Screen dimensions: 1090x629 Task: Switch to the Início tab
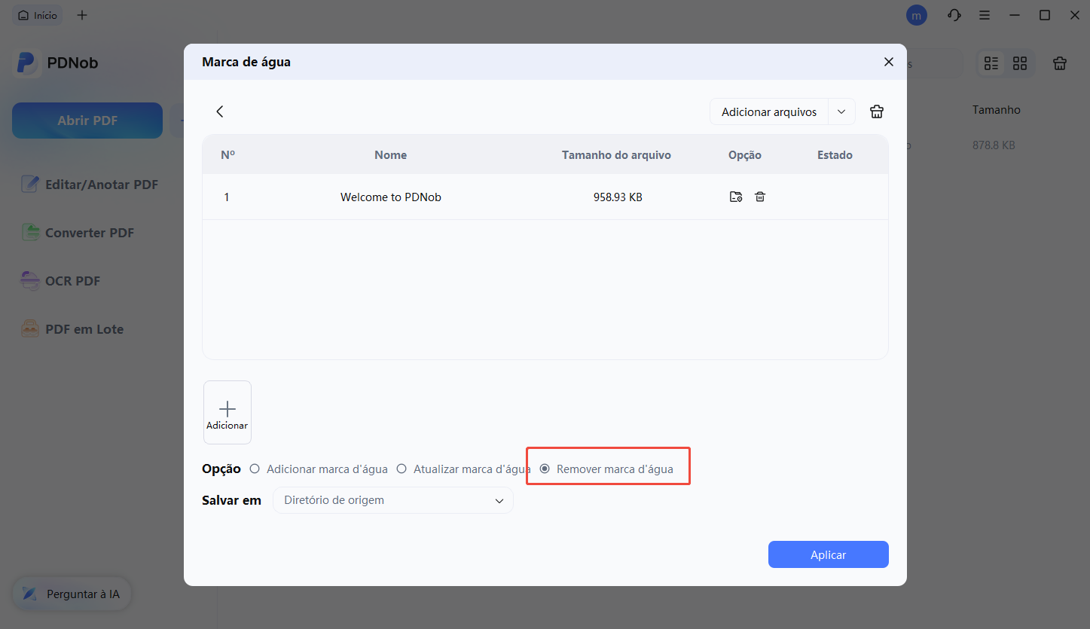coord(37,14)
